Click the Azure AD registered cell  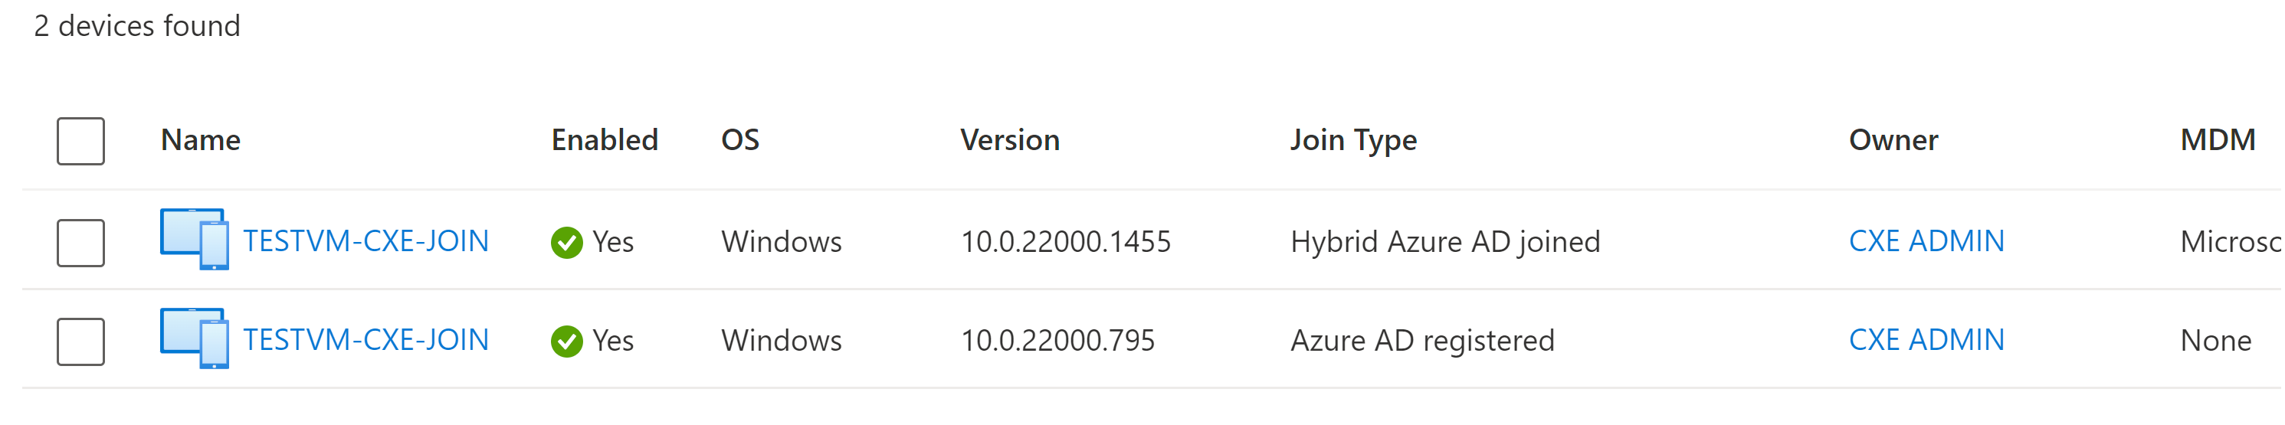coord(1422,341)
